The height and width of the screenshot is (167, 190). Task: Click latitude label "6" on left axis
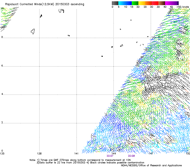(2, 66)
